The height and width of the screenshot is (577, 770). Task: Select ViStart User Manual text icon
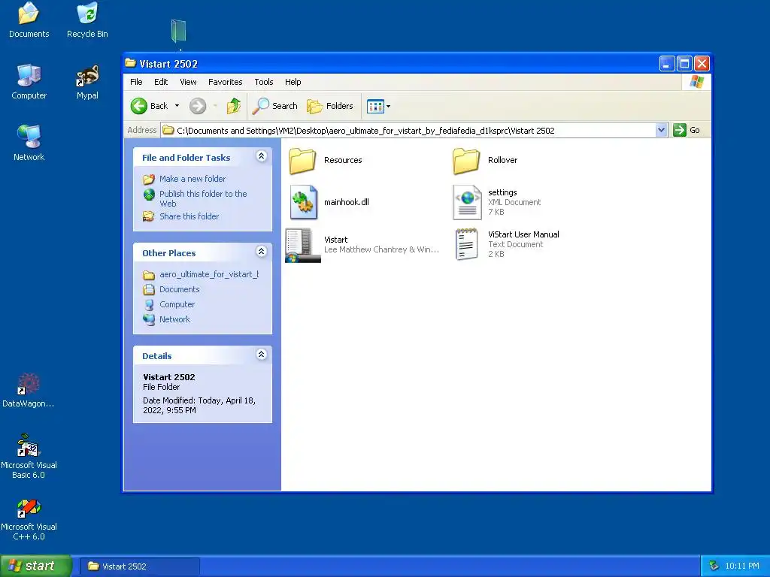click(466, 244)
